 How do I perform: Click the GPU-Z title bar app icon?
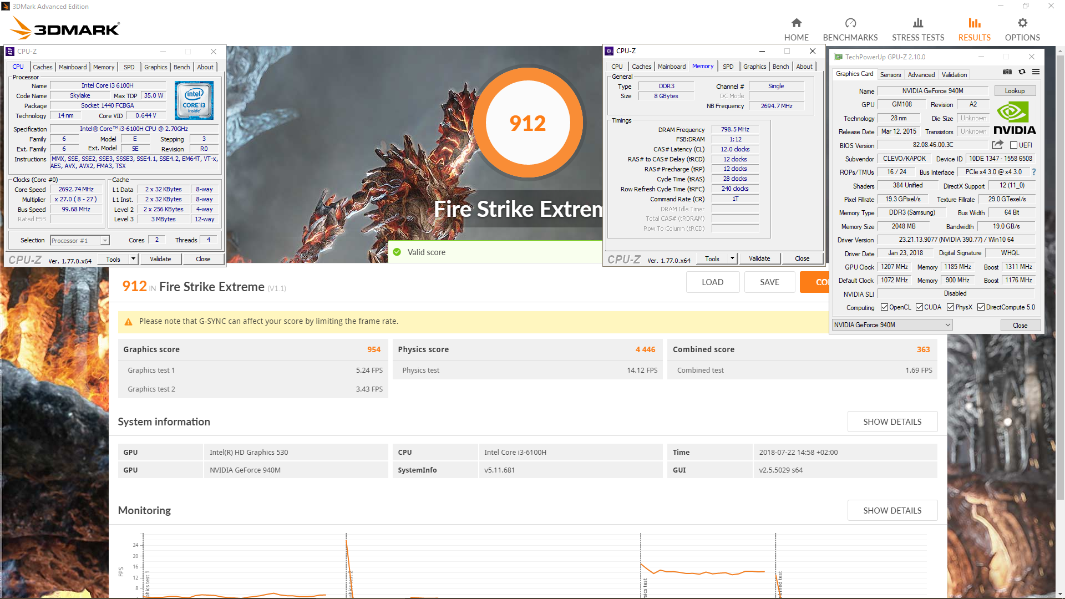click(838, 57)
